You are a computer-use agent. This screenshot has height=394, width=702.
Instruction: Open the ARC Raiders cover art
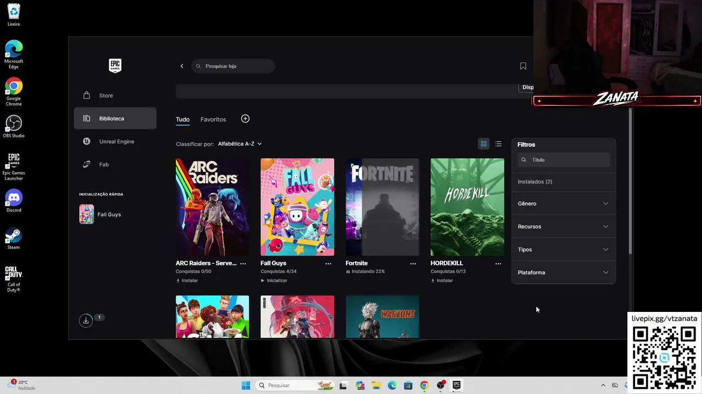coord(212,207)
